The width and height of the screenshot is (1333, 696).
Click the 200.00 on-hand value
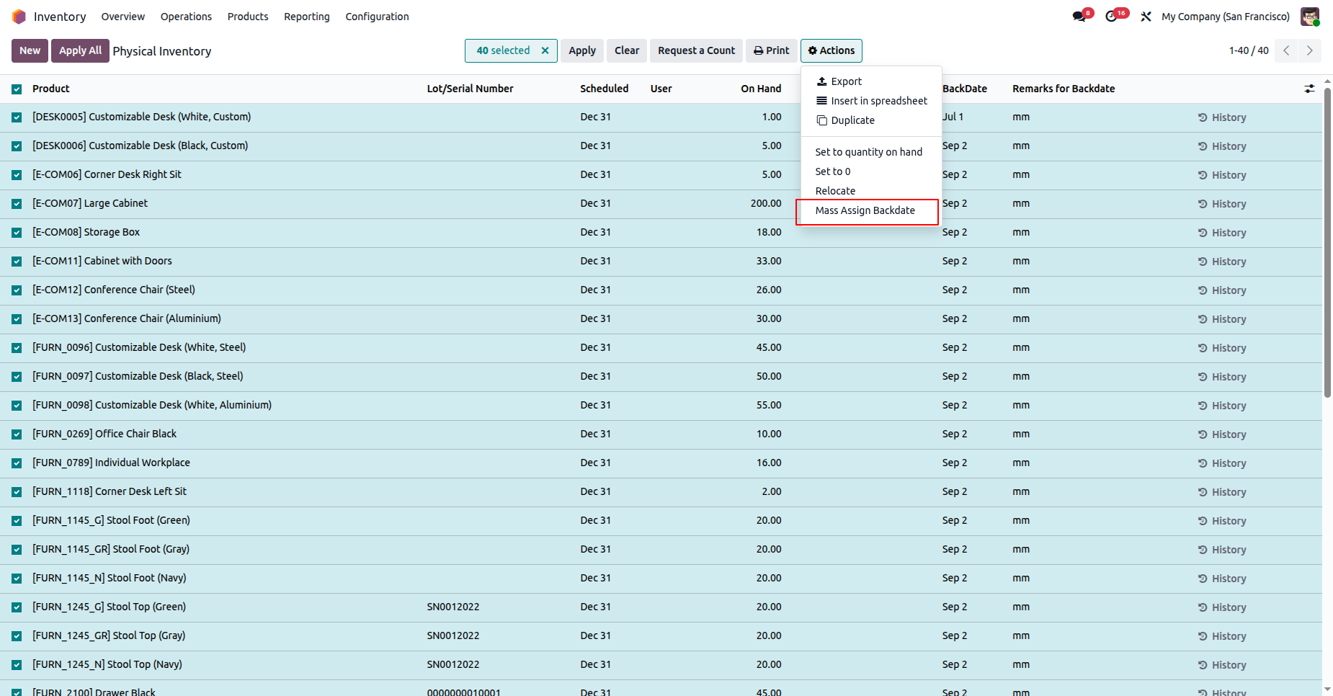pyautogui.click(x=766, y=204)
